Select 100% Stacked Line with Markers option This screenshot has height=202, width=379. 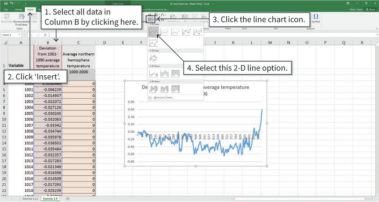click(x=153, y=43)
